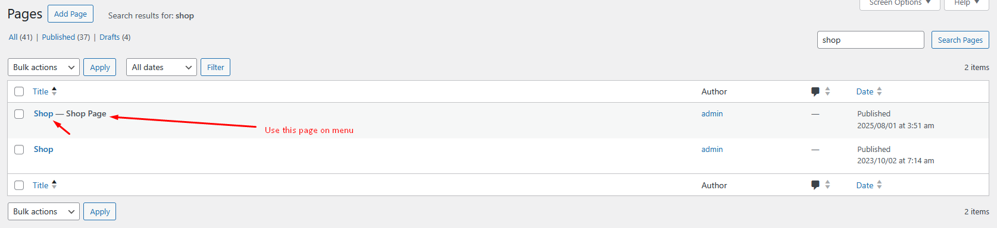Show Published (37) pages view

coord(66,37)
